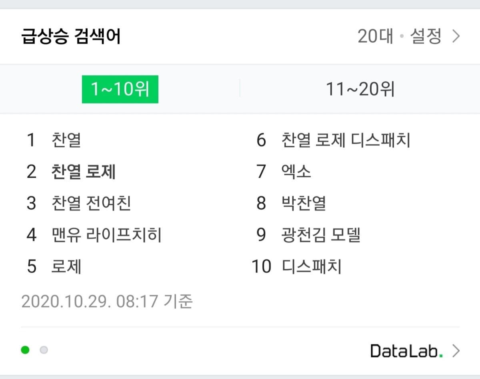The image size is (480, 379).
Task: Switch to the 1~10위 tab
Action: point(120,89)
